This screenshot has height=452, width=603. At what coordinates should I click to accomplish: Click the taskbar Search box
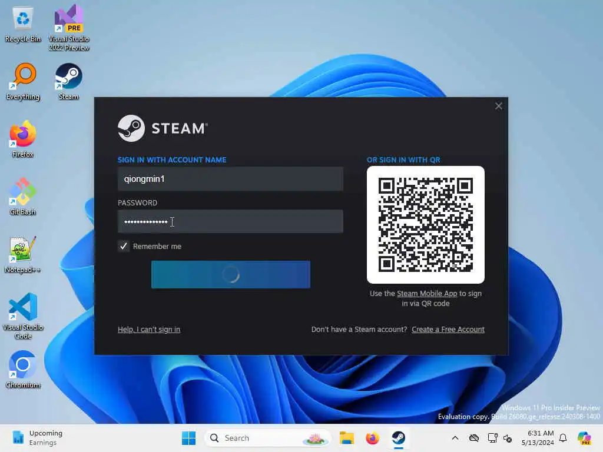pos(268,438)
